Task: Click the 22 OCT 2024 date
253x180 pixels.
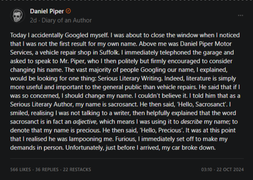Action: pos(230,170)
